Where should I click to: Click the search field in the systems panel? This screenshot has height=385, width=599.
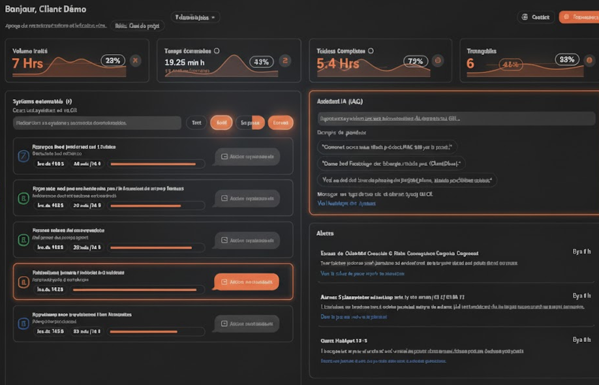click(97, 123)
